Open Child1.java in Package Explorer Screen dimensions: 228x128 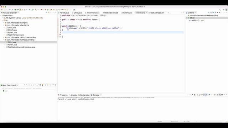tap(12, 30)
